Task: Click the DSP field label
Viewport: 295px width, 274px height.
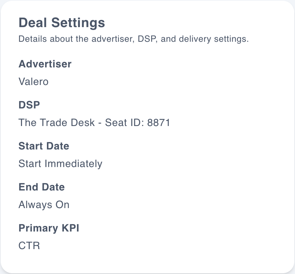Action: tap(29, 105)
